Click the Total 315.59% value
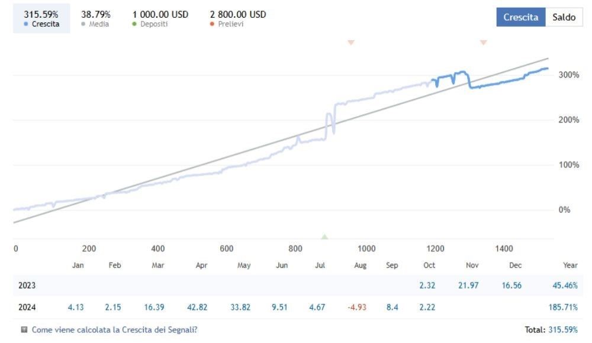 point(563,329)
